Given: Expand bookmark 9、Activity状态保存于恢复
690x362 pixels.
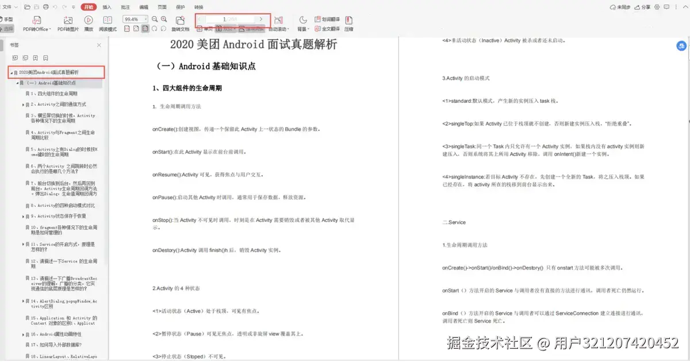Looking at the screenshot, I should tap(23, 217).
